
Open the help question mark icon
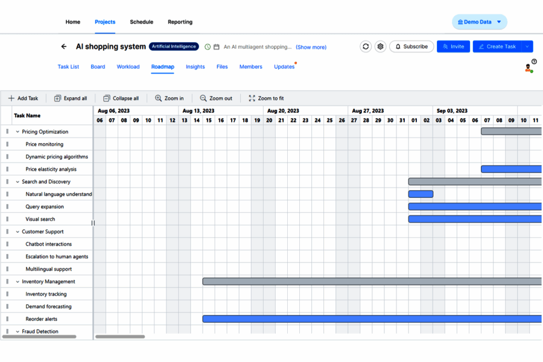pos(534,60)
